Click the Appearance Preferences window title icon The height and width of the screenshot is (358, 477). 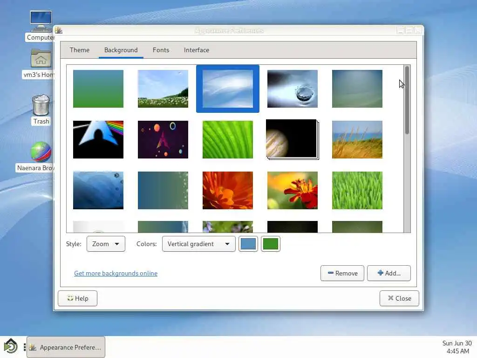coord(59,30)
